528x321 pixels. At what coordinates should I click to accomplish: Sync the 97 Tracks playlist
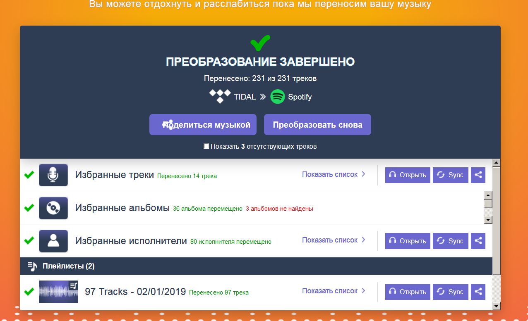451,292
